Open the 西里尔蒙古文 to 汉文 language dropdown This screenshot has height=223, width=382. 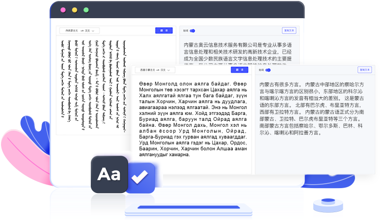pos(155,70)
